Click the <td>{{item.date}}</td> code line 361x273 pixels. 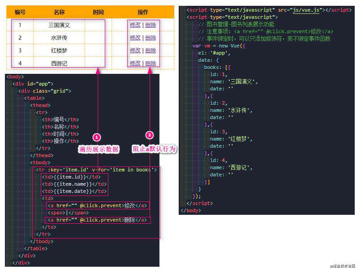[x=74, y=191]
